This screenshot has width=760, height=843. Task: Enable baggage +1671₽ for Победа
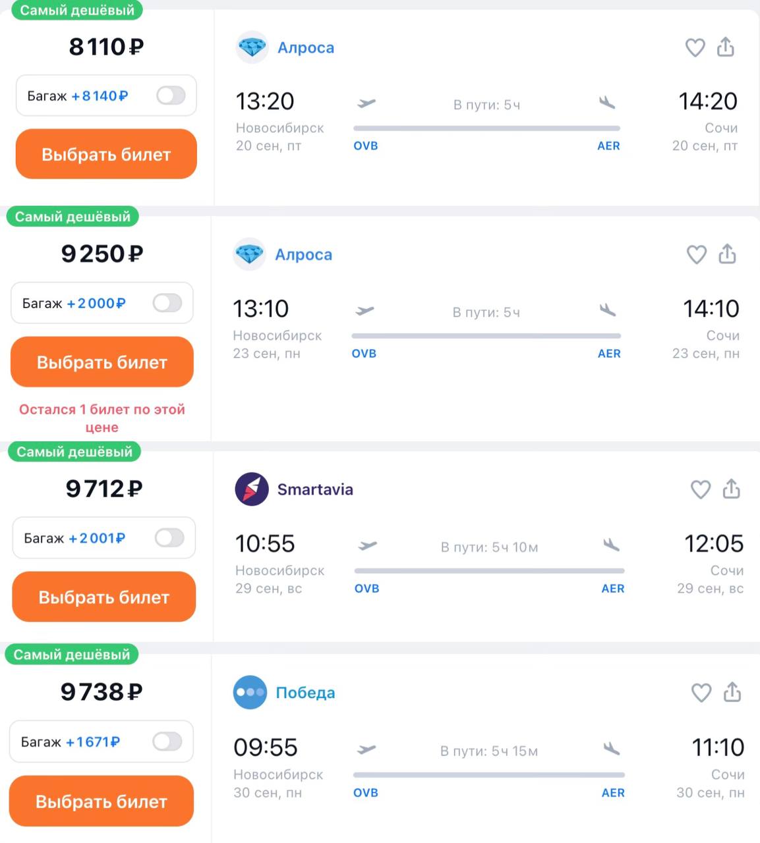point(167,742)
